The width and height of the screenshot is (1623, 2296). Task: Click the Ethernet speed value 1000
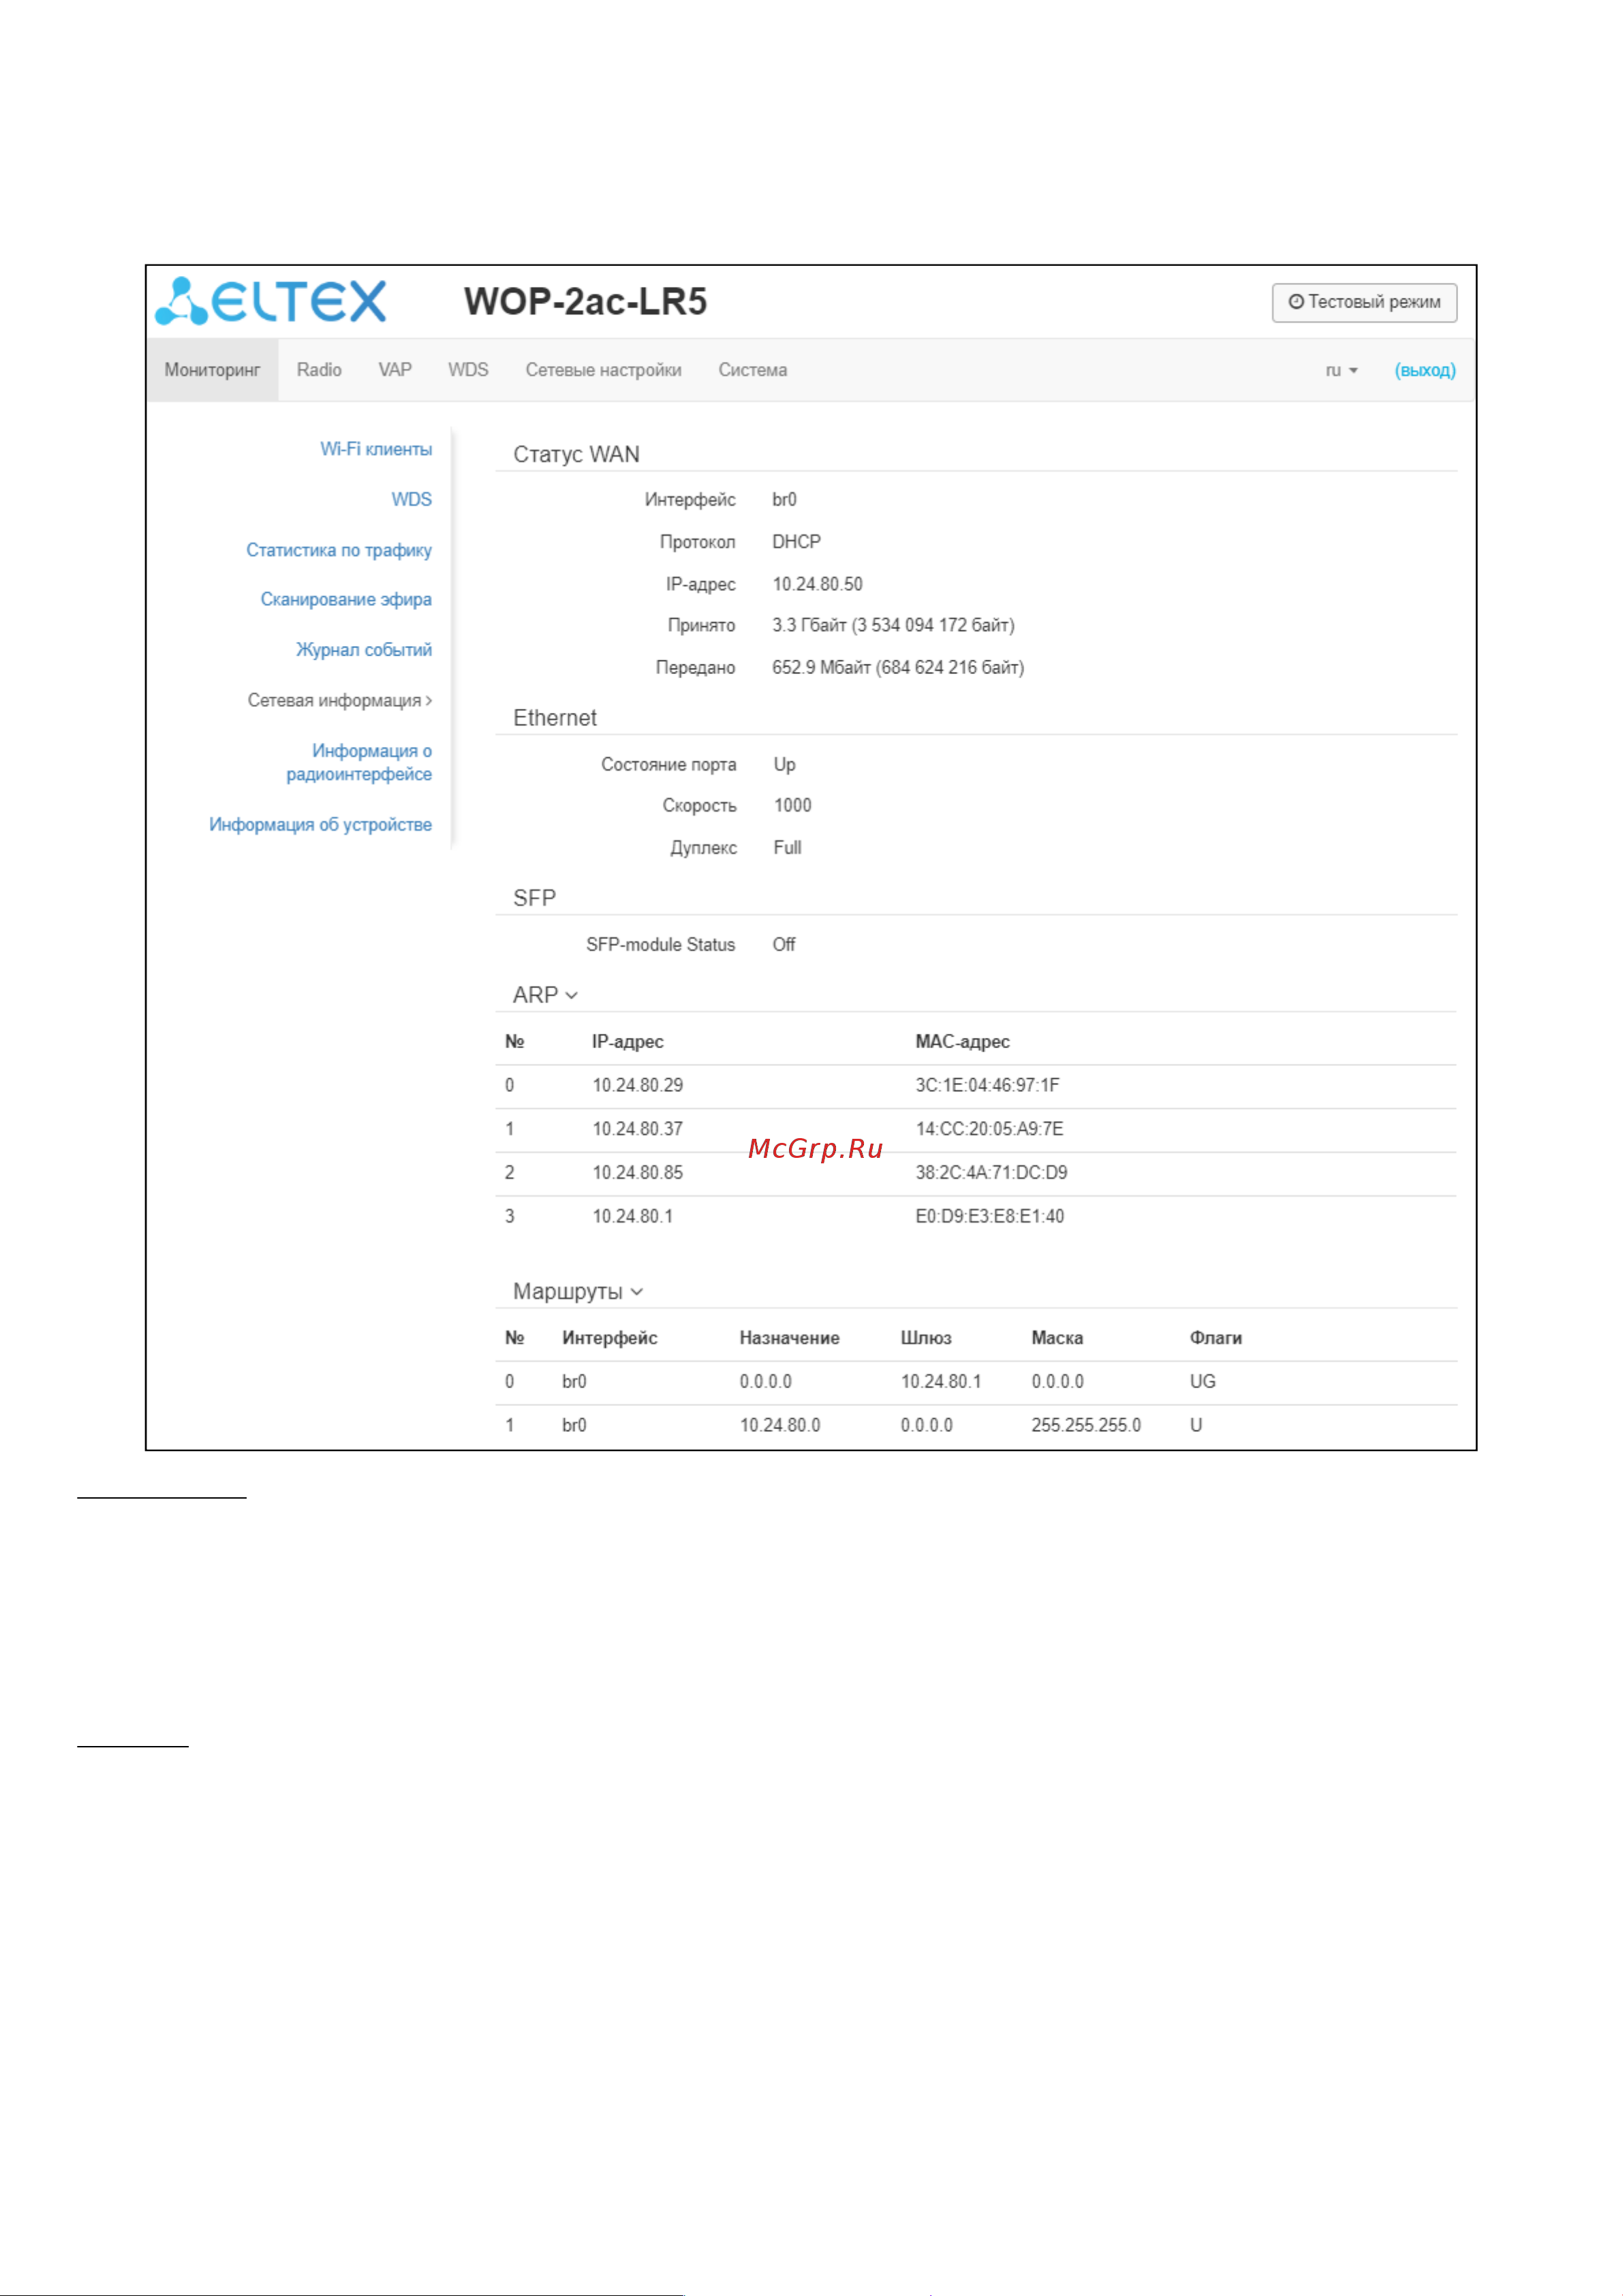coord(793,806)
